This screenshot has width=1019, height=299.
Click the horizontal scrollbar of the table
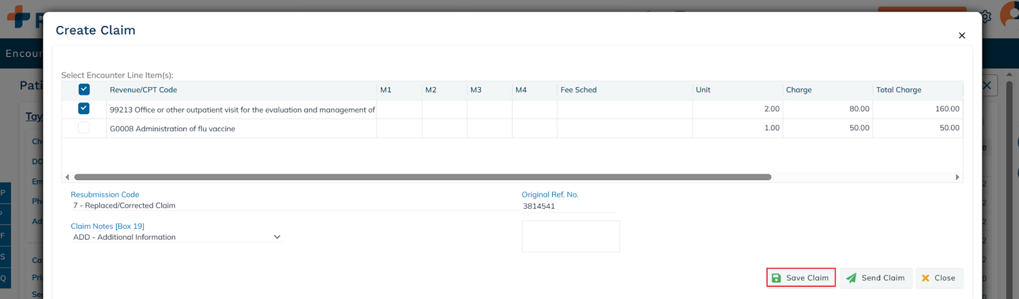click(422, 177)
